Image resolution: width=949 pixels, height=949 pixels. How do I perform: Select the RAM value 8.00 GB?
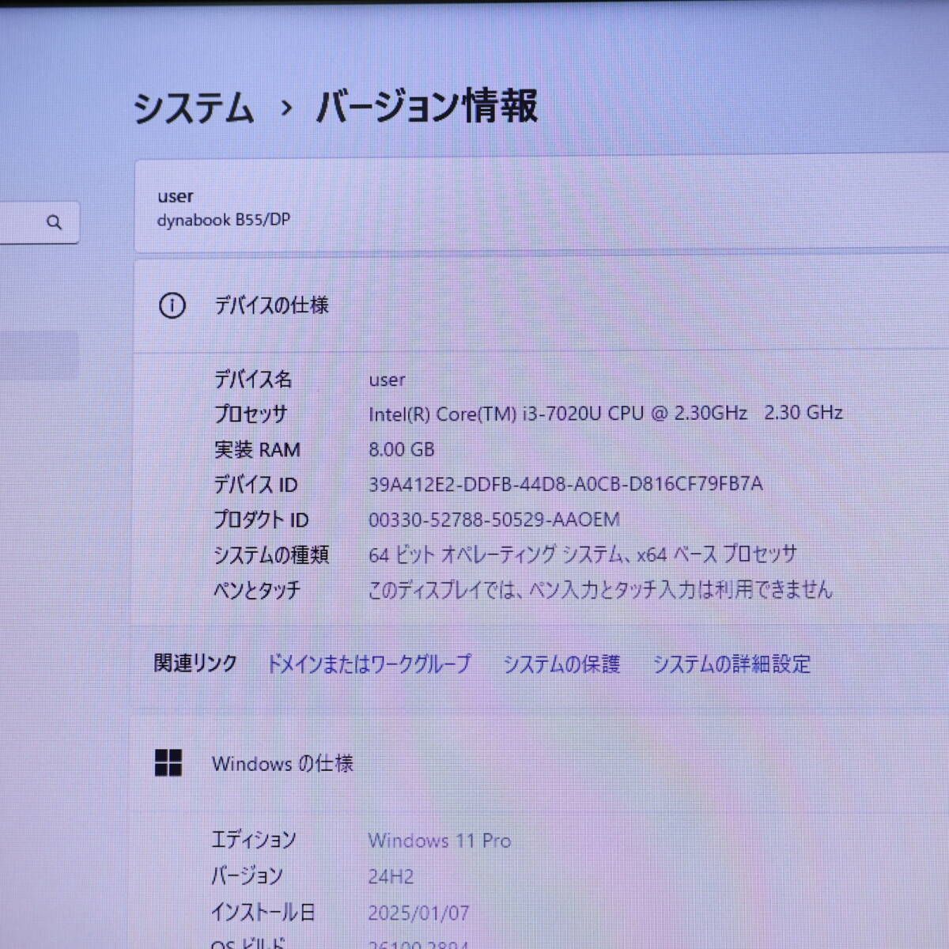click(402, 449)
